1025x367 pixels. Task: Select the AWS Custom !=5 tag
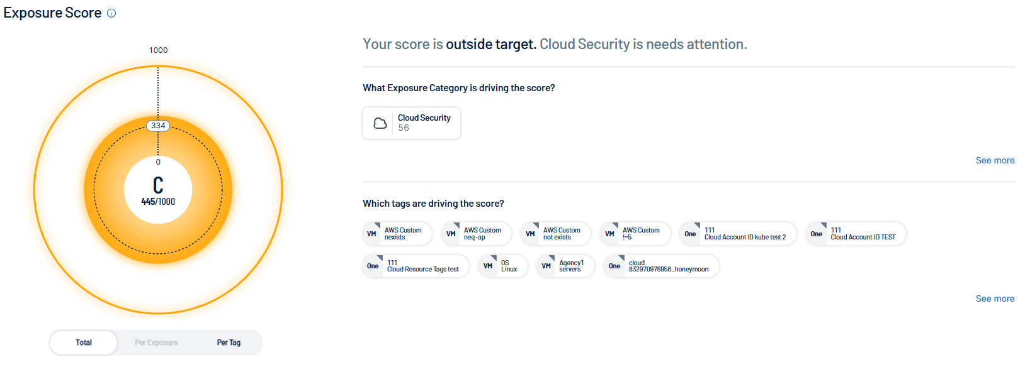pyautogui.click(x=636, y=234)
